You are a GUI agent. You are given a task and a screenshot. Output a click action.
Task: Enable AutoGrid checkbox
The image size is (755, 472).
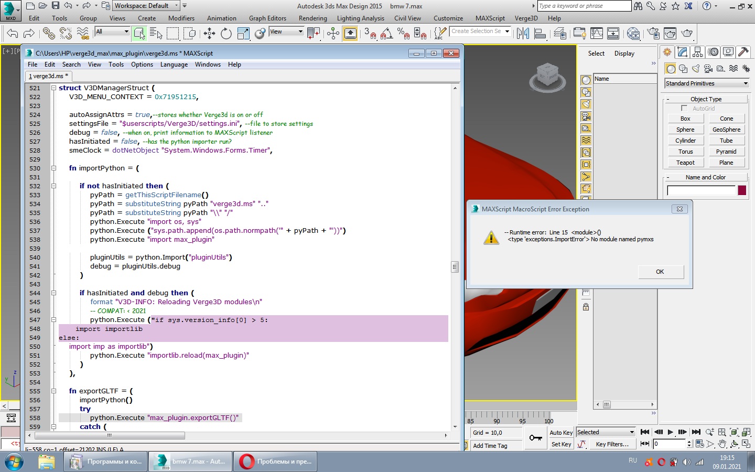tap(684, 108)
